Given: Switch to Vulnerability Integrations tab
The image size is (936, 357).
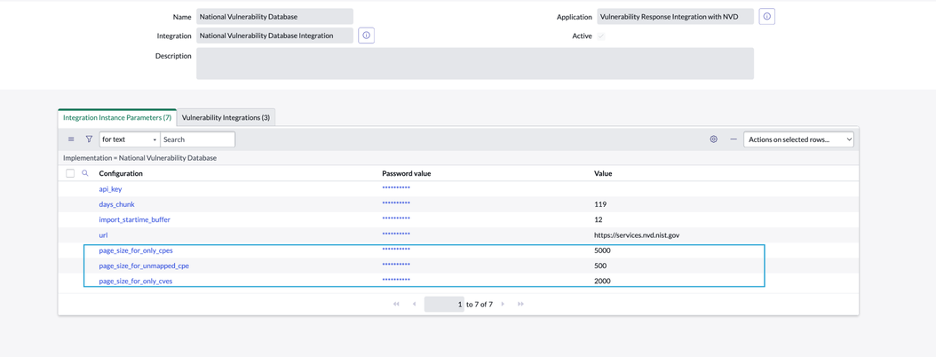Looking at the screenshot, I should (226, 117).
